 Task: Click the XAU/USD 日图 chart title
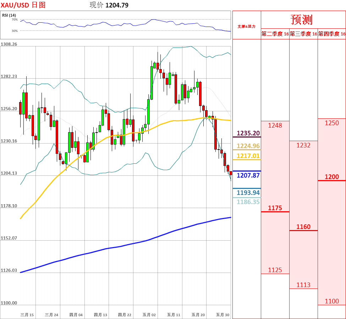click(x=23, y=5)
